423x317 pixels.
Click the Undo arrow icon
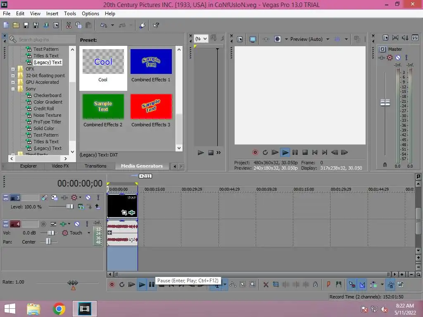point(104,25)
